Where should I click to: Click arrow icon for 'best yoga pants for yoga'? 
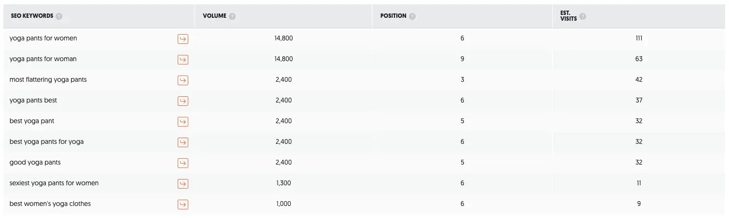click(x=183, y=142)
